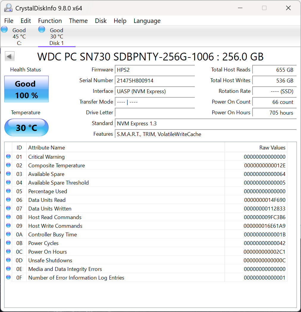Click status orb for Available Spare Threshold row
The height and width of the screenshot is (312, 301).
pos(8,182)
